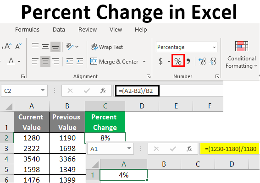Toggle Bottom Align icon
Screen dimensions: 260x183
pos(55,47)
